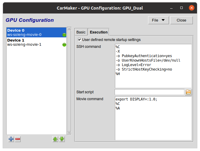Switch to the Basic tab

point(81,32)
